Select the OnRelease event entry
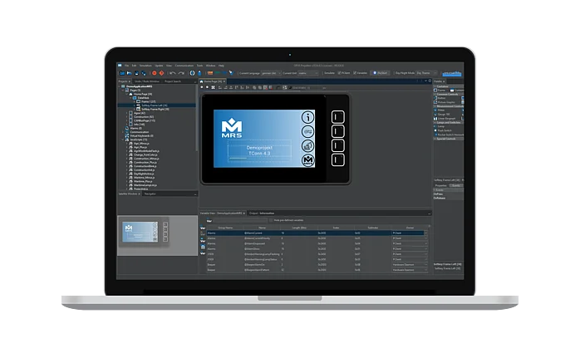Screen dimensions: 580x348 440,199
